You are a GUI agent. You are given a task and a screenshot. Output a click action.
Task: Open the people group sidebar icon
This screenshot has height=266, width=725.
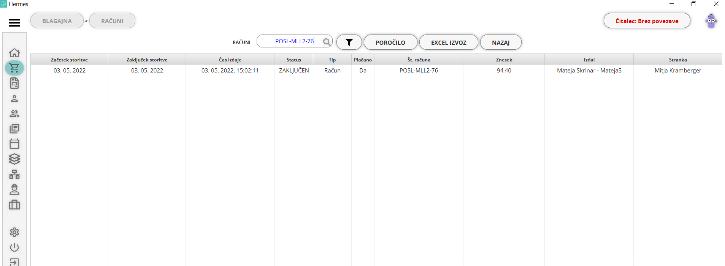click(x=14, y=113)
